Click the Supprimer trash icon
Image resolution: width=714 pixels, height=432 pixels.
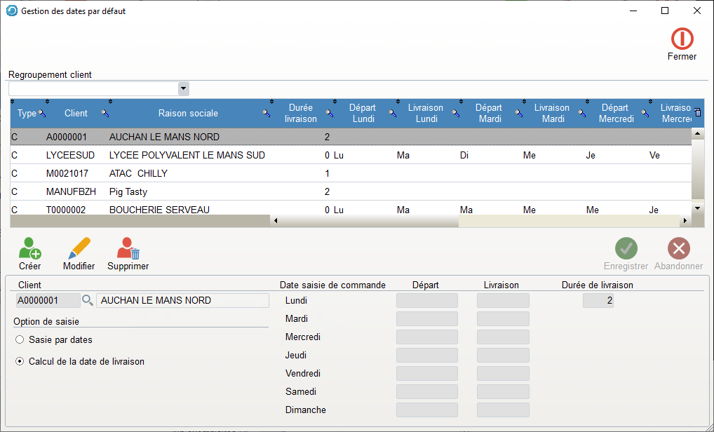[128, 248]
